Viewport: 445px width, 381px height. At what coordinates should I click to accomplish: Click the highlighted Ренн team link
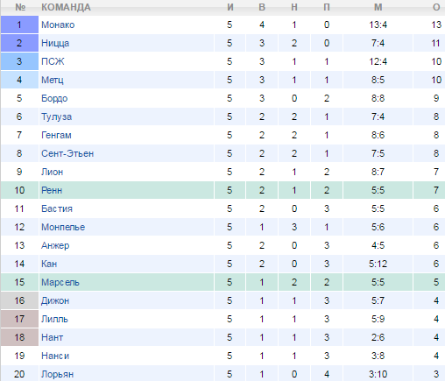52,190
